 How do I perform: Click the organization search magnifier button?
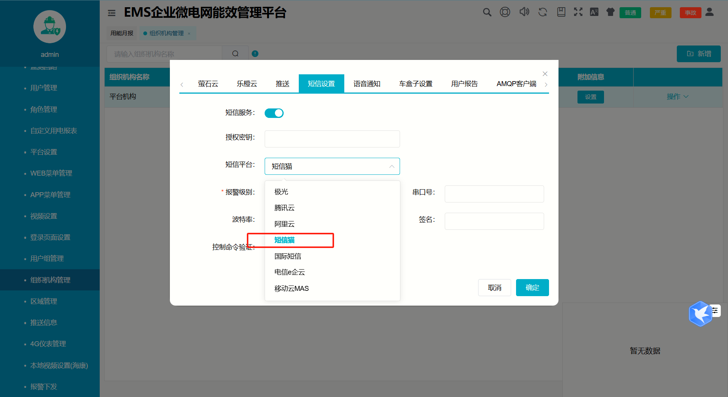click(235, 54)
